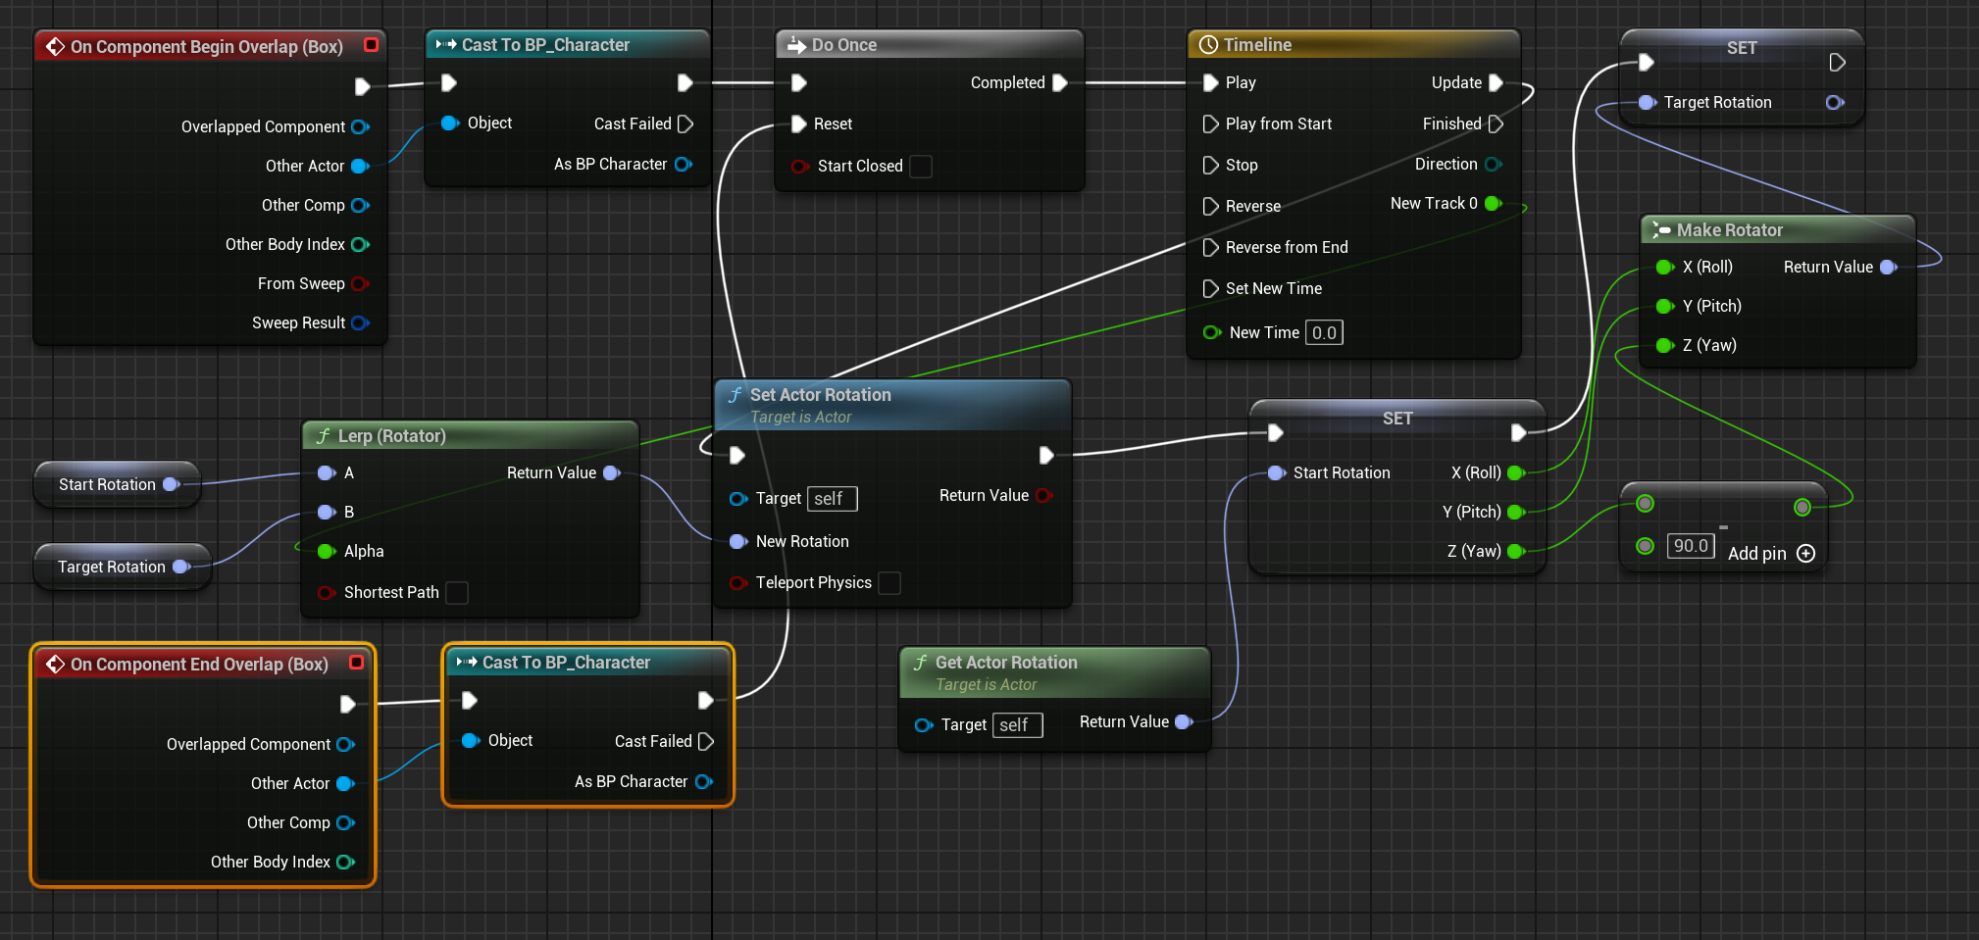Select the On Component Begin Overlap (Box) title
This screenshot has width=1979, height=940.
click(207, 47)
